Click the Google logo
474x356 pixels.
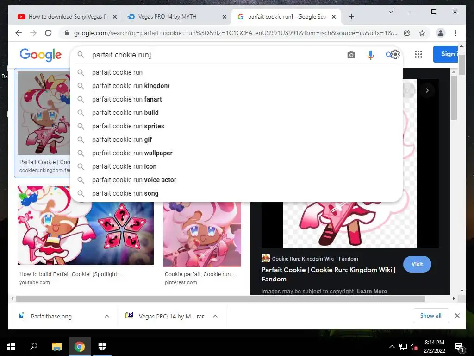[41, 55]
